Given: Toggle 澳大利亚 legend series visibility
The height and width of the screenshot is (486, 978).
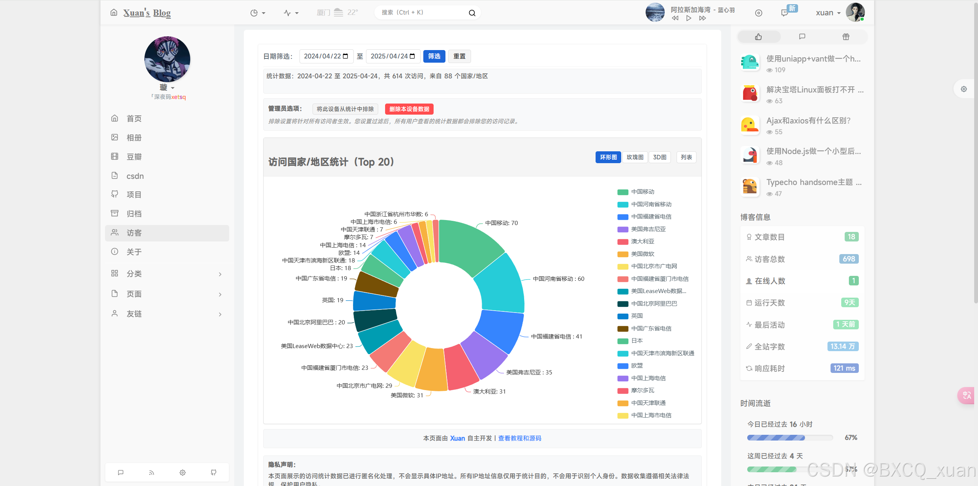Looking at the screenshot, I should click(x=642, y=241).
